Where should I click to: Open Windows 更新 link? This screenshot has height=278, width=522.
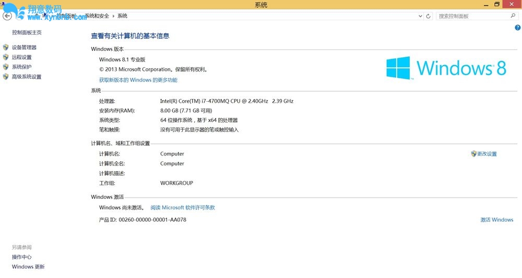pyautogui.click(x=28, y=267)
